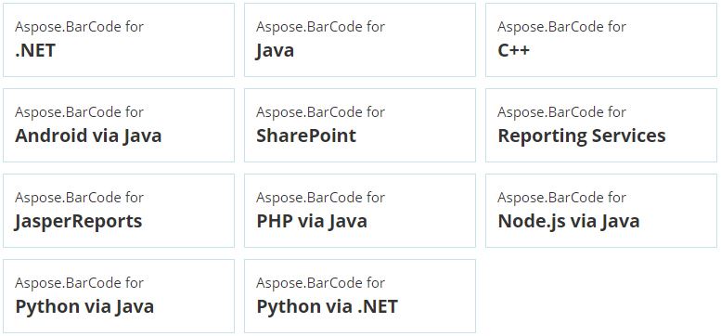
Task: Choose the Reporting Services product card
Action: (601, 125)
